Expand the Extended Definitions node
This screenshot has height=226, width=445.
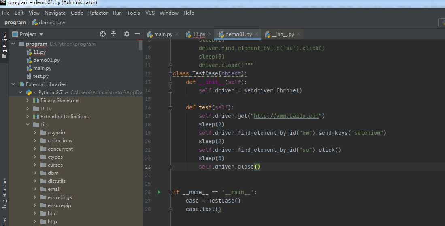point(28,117)
